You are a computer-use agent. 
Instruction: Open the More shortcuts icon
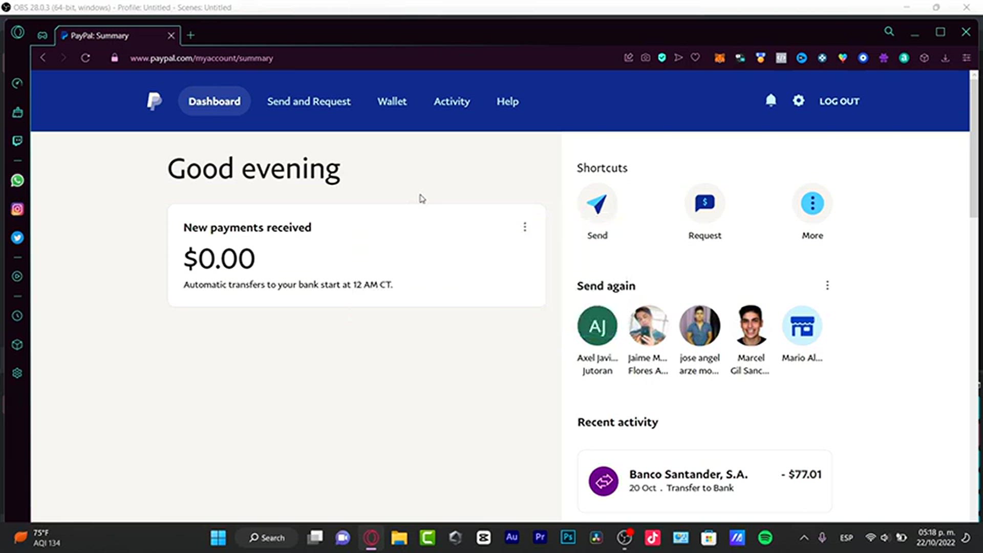point(812,203)
